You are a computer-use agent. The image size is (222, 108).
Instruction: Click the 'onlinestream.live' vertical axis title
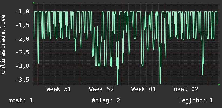pyautogui.click(x=3, y=44)
